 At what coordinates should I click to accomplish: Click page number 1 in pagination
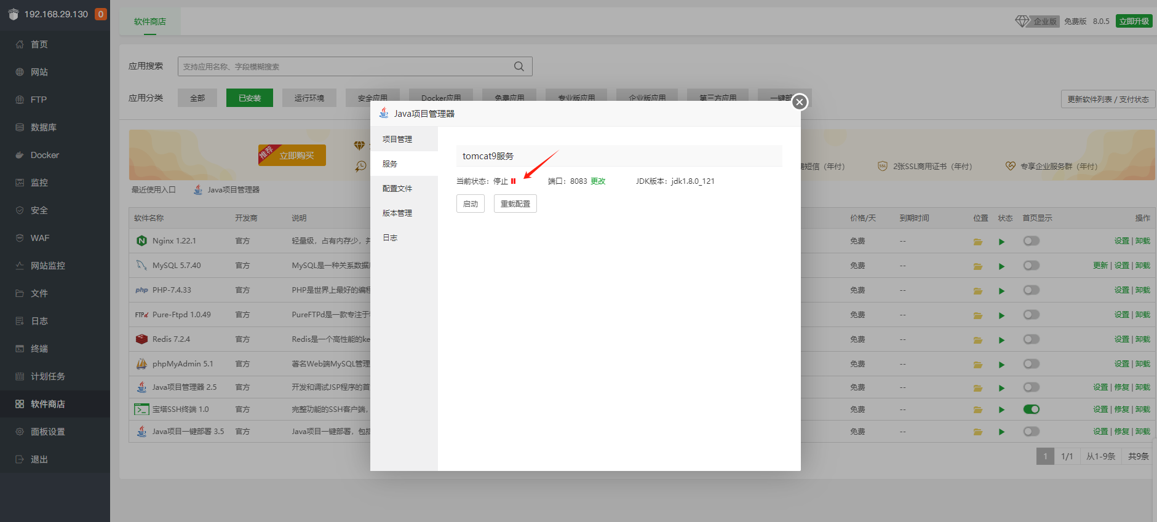click(1045, 456)
